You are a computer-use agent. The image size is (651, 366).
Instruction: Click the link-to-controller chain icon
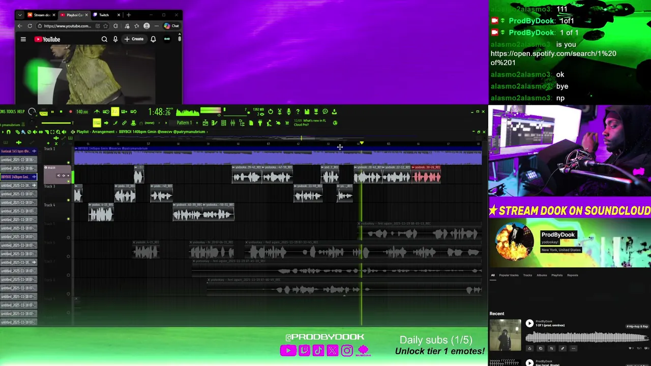[124, 123]
